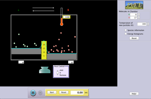Enable the Species information checkbox
This screenshot has height=99, width=151.
click(126, 30)
